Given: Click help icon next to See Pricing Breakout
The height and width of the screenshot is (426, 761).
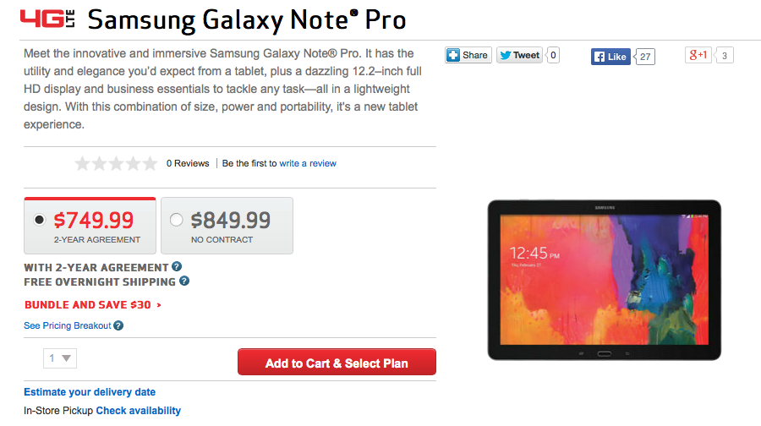Looking at the screenshot, I should pyautogui.click(x=118, y=325).
